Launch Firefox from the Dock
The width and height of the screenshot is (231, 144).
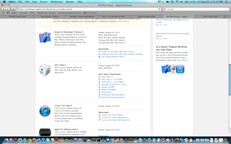click(34, 140)
